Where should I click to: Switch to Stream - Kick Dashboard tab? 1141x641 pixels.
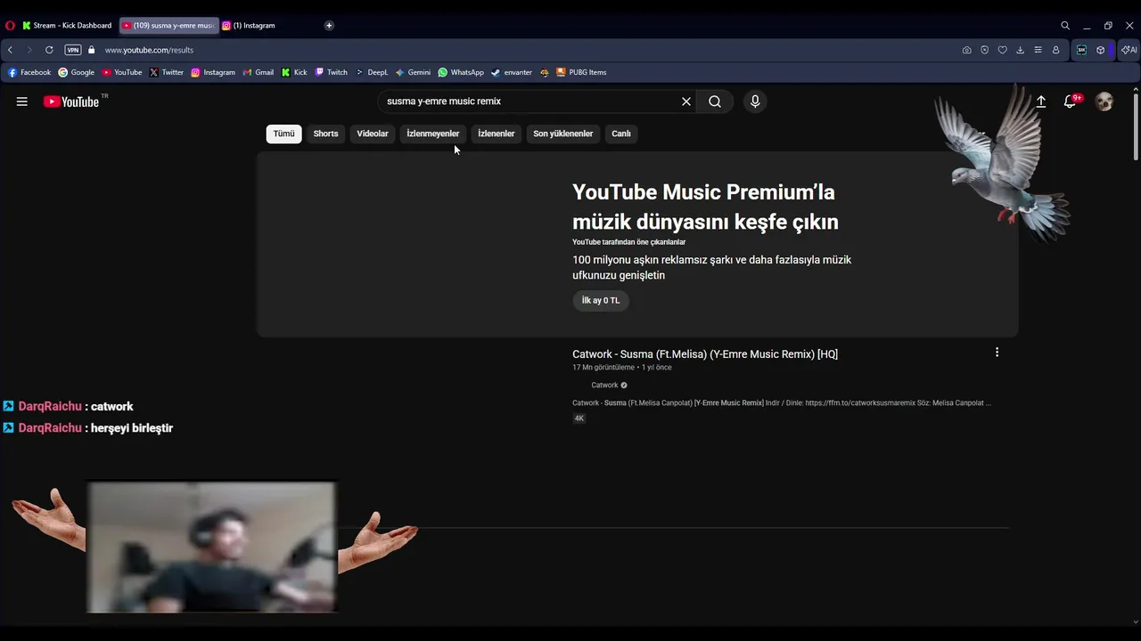pos(67,26)
